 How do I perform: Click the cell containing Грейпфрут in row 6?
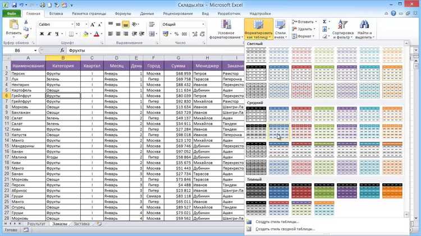pyautogui.click(x=28, y=96)
